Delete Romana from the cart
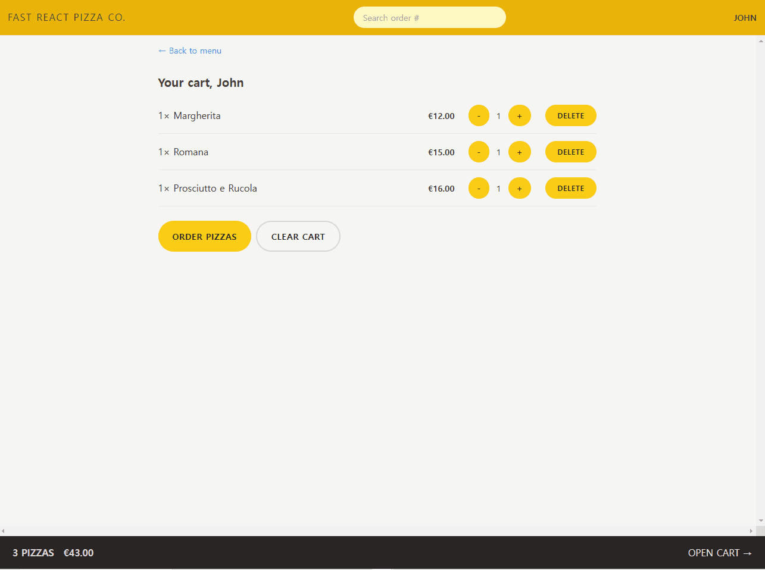The image size is (765, 570). point(570,152)
